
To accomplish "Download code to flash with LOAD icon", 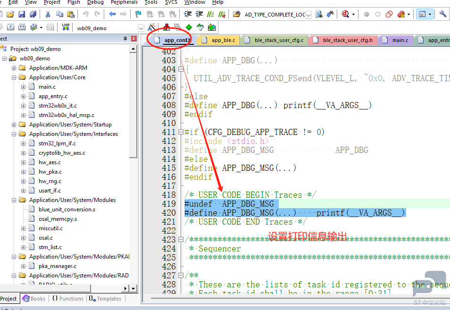I will point(66,27).
